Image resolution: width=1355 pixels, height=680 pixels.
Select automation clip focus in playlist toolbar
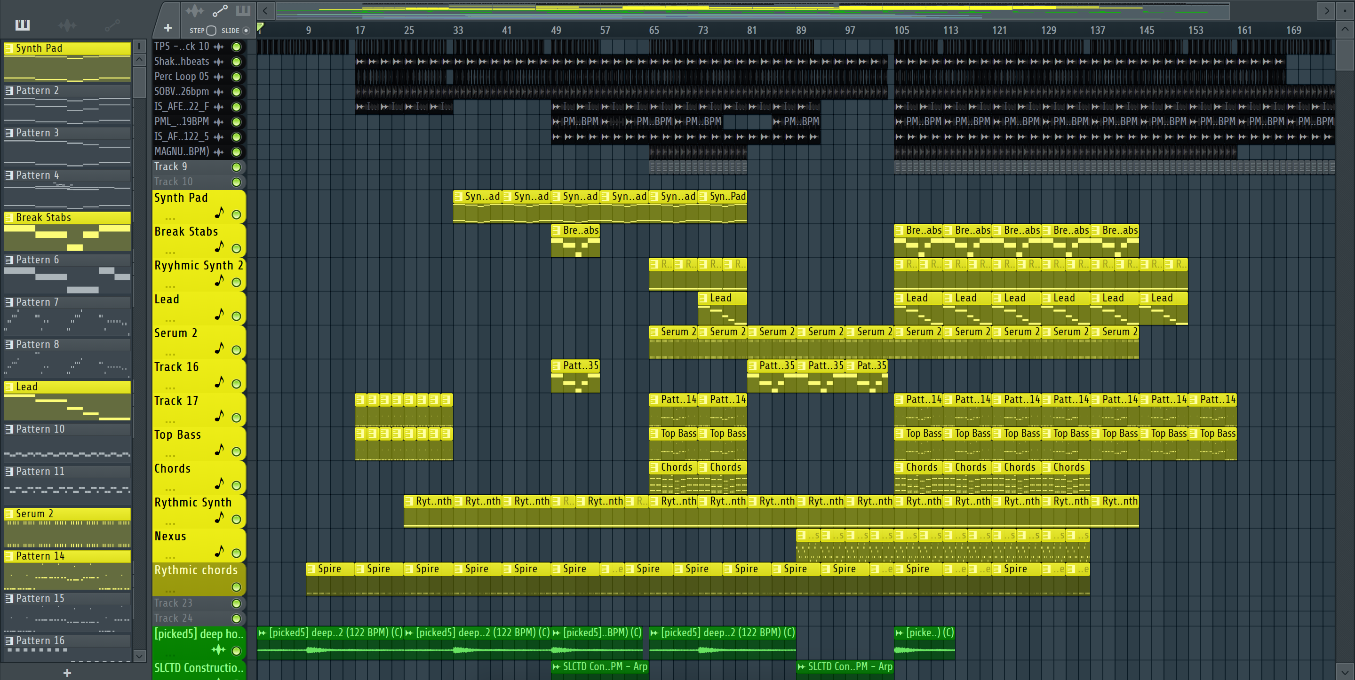(x=220, y=10)
